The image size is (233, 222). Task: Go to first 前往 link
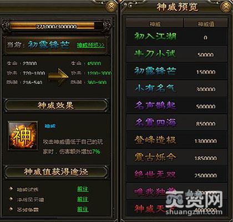tap(83, 189)
